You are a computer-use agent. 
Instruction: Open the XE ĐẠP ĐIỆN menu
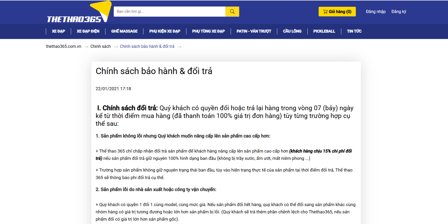(x=88, y=31)
